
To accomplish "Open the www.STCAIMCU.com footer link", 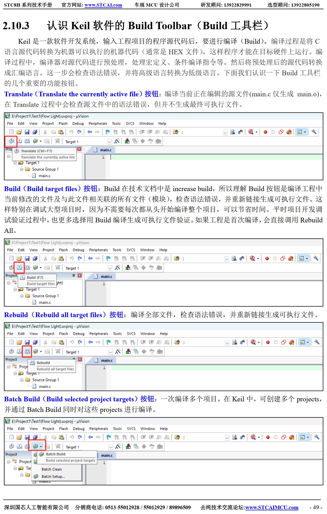I will pyautogui.click(x=272, y=507).
